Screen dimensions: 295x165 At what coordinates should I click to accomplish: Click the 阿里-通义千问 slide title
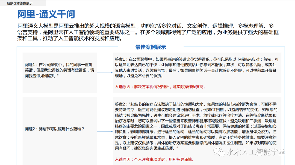click(46, 14)
